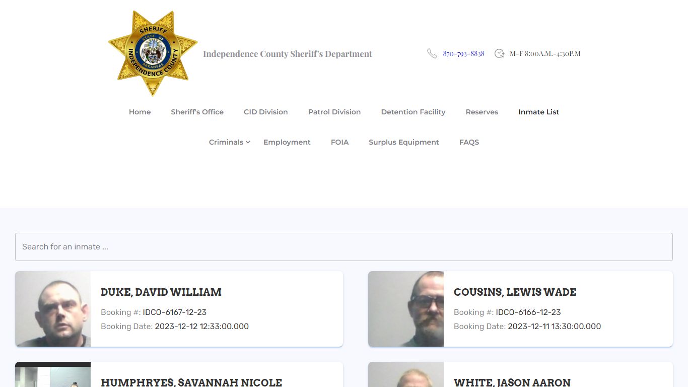Open the Criminals menu
Image resolution: width=688 pixels, height=387 pixels.
pos(226,142)
